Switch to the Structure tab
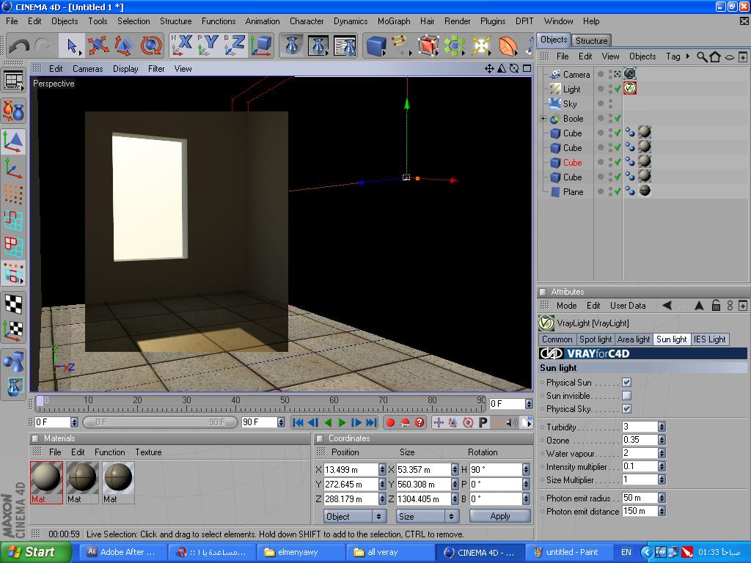The height and width of the screenshot is (563, 751). pyautogui.click(x=592, y=41)
